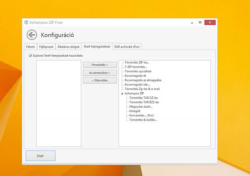This screenshot has width=250, height=176.
Task: Select Kicsomagolás ide:... entry
Action: (x=137, y=85)
